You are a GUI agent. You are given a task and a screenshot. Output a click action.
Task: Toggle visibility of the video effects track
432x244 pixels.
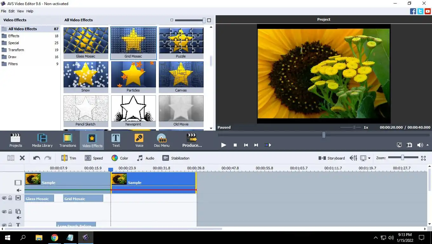coord(4,198)
